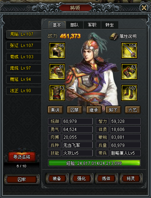
Task: Select the sword weapon slot level 104
Action: click(x=129, y=50)
